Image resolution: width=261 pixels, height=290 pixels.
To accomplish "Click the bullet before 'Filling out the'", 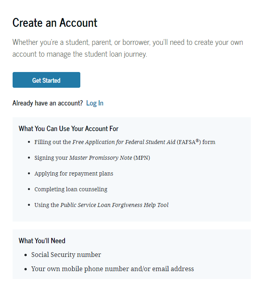I will coord(29,142).
